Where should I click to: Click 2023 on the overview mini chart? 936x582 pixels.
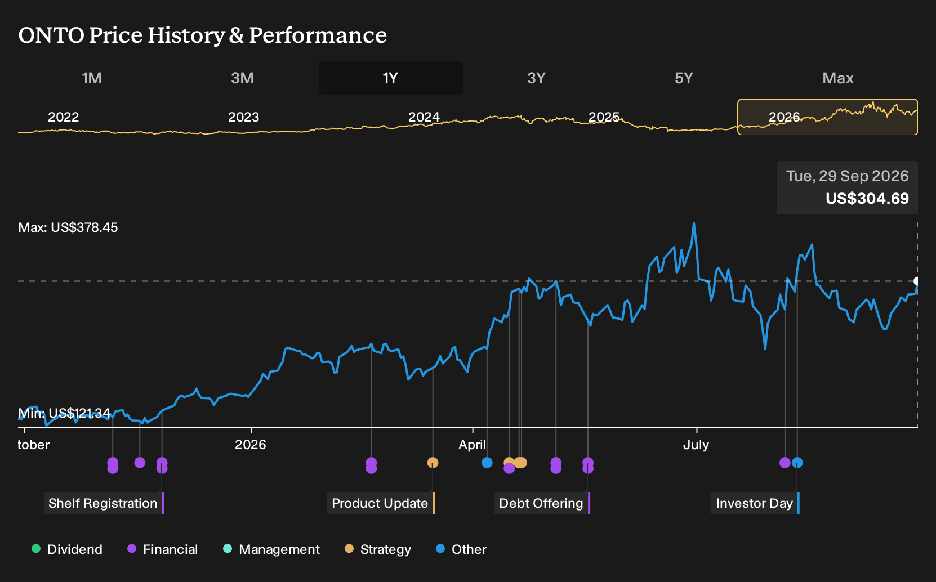pyautogui.click(x=243, y=117)
